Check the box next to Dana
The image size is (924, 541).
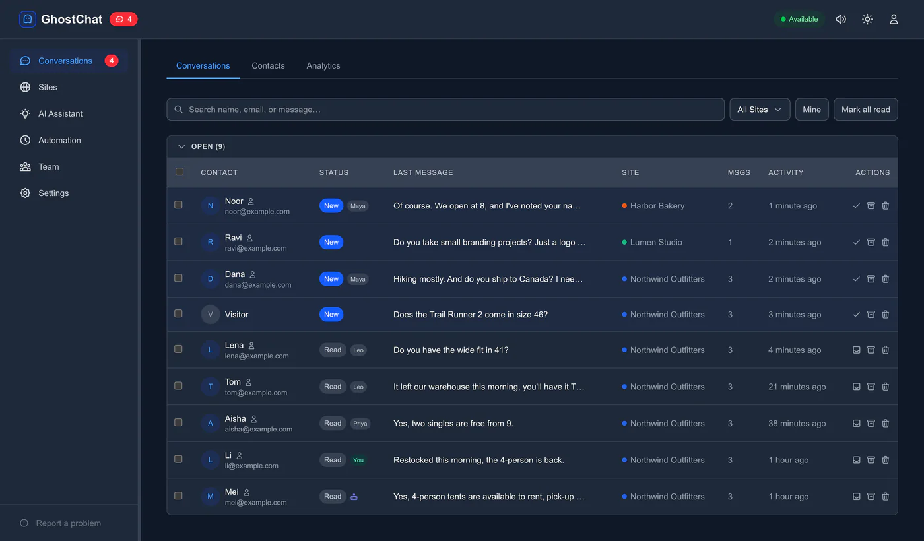point(178,278)
